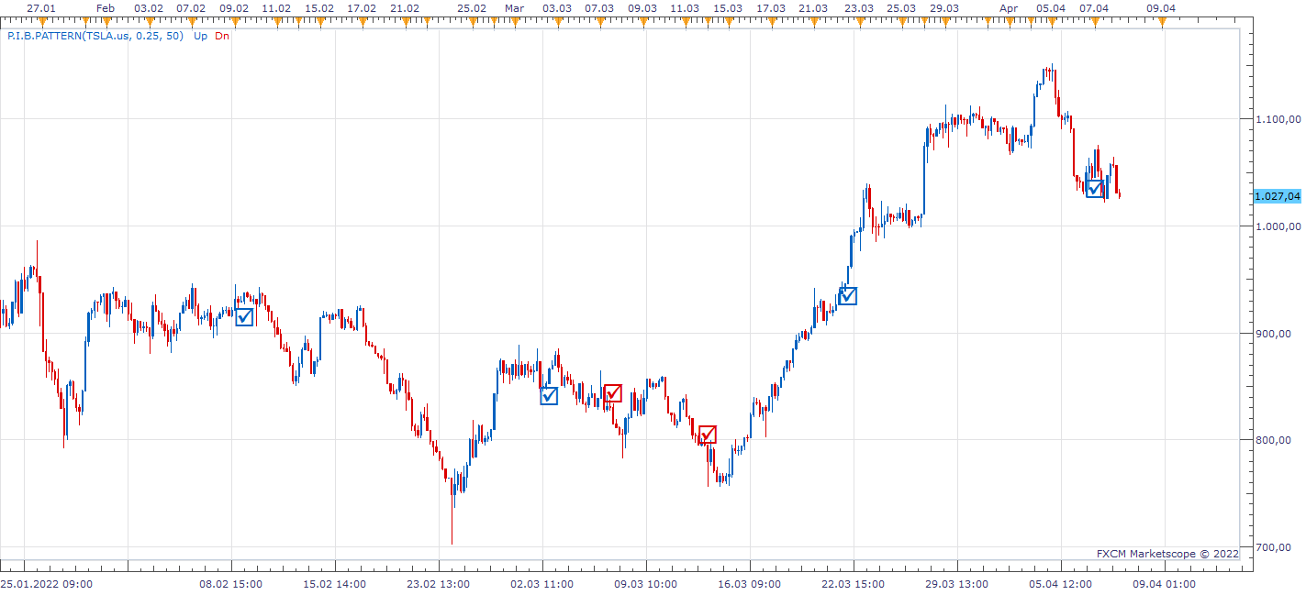
Task: Click the orange marker below the Apr label
Action: 1009,21
